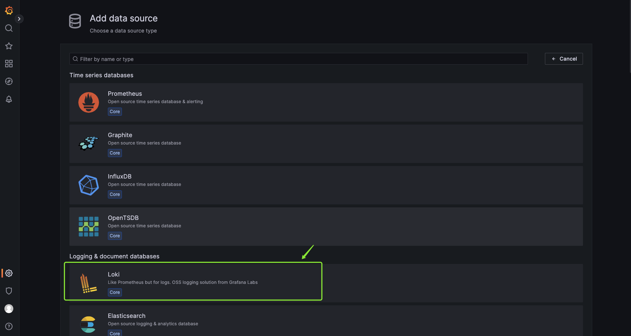The image size is (631, 336).
Task: Choose the OpenTSDB data source title
Action: [x=123, y=218]
